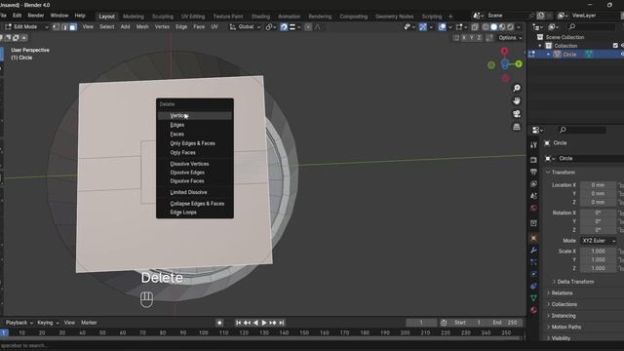Enable face select mode
The width and height of the screenshot is (624, 351).
point(73,27)
